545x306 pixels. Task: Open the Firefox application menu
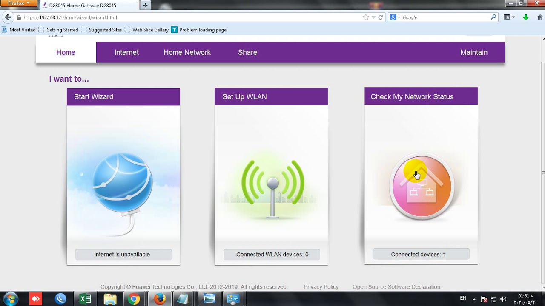[x=19, y=3]
